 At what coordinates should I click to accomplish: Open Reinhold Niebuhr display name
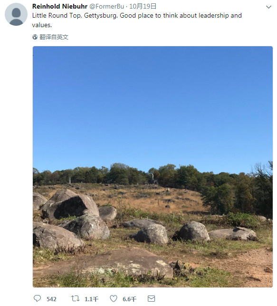point(60,7)
